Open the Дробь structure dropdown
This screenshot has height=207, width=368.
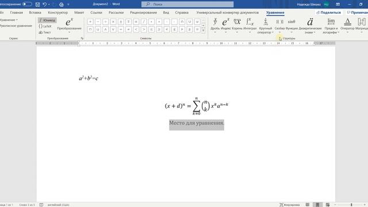click(x=215, y=25)
